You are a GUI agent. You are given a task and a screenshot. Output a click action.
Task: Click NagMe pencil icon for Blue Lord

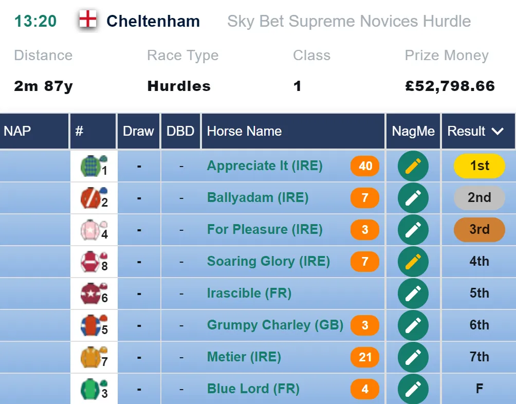tap(413, 389)
